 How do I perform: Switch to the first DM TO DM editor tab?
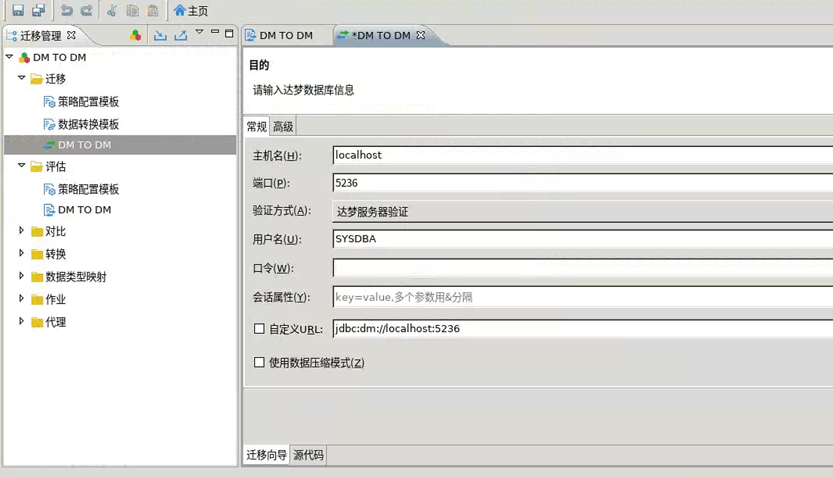click(286, 35)
